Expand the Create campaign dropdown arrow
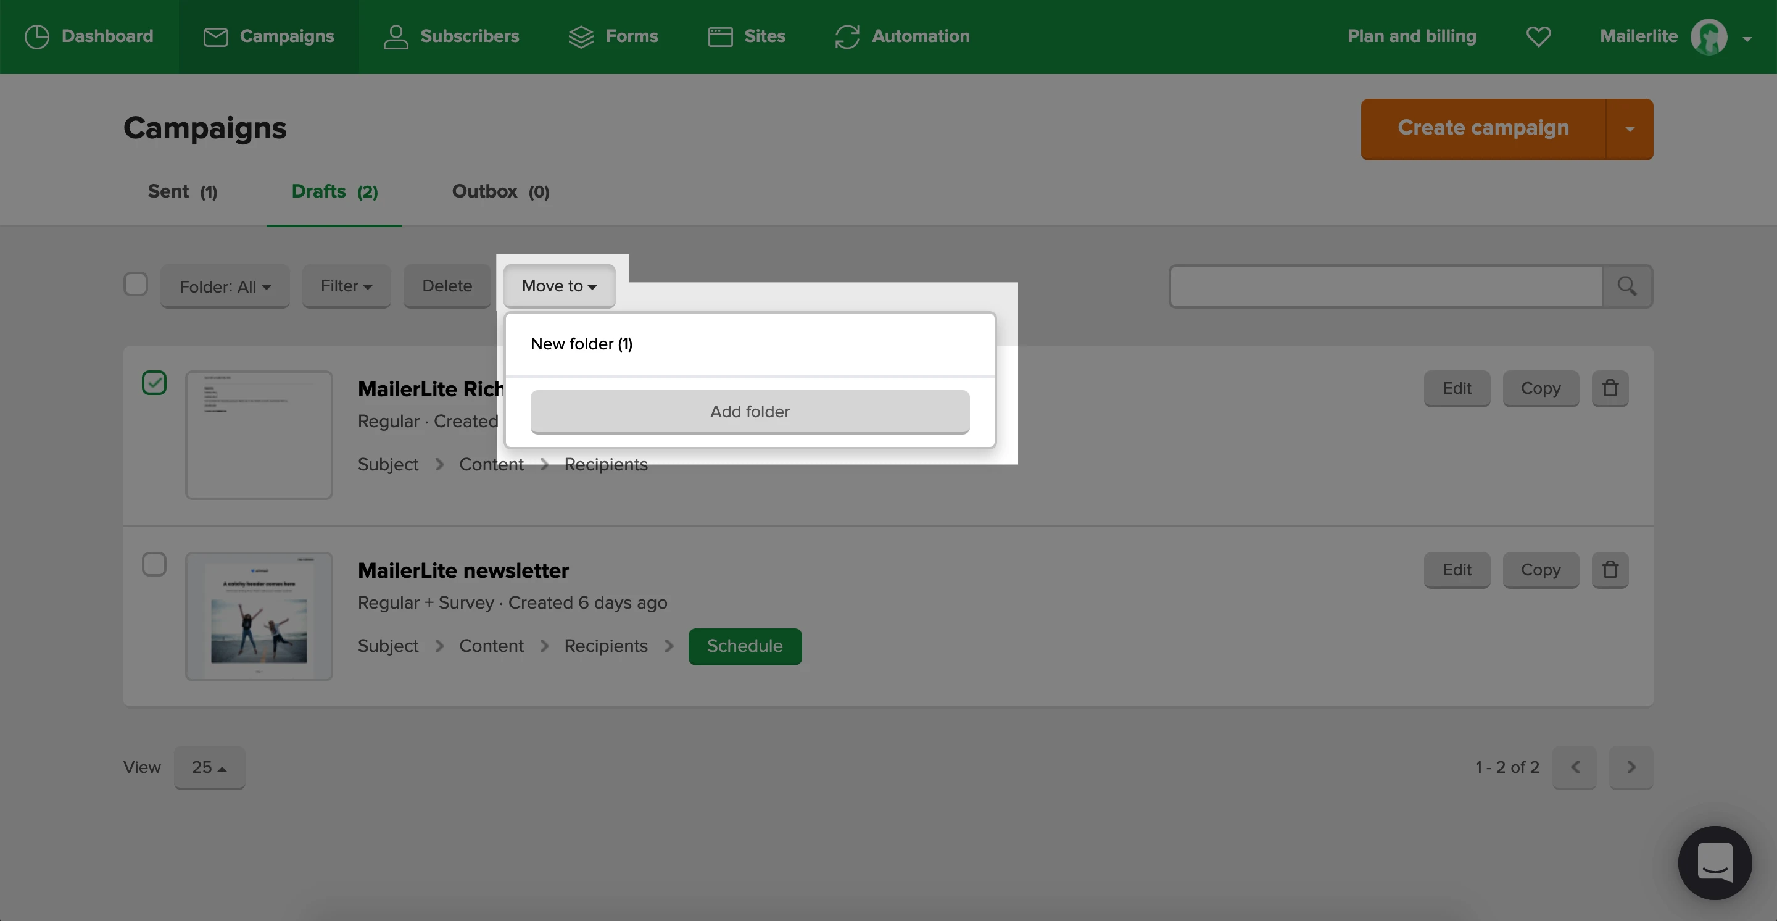Image resolution: width=1777 pixels, height=921 pixels. tap(1630, 129)
